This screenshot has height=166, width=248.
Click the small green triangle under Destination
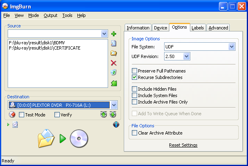pos(8,124)
